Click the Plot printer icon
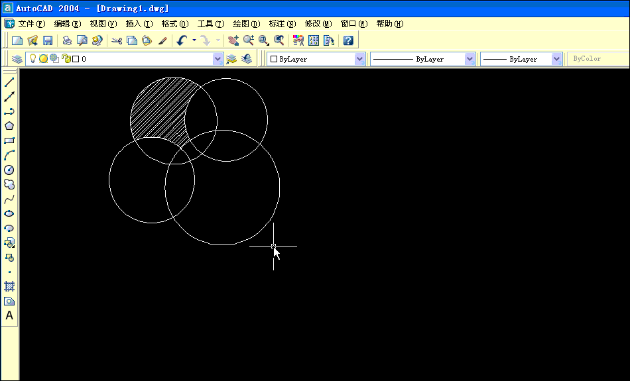The image size is (630, 381). pyautogui.click(x=67, y=40)
